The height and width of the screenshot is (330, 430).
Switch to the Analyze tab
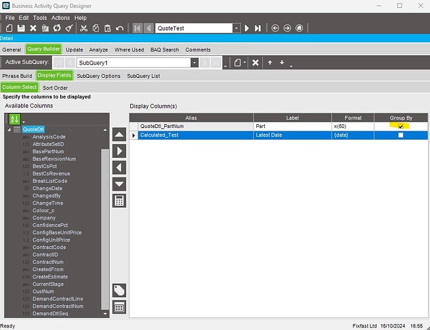coord(98,49)
